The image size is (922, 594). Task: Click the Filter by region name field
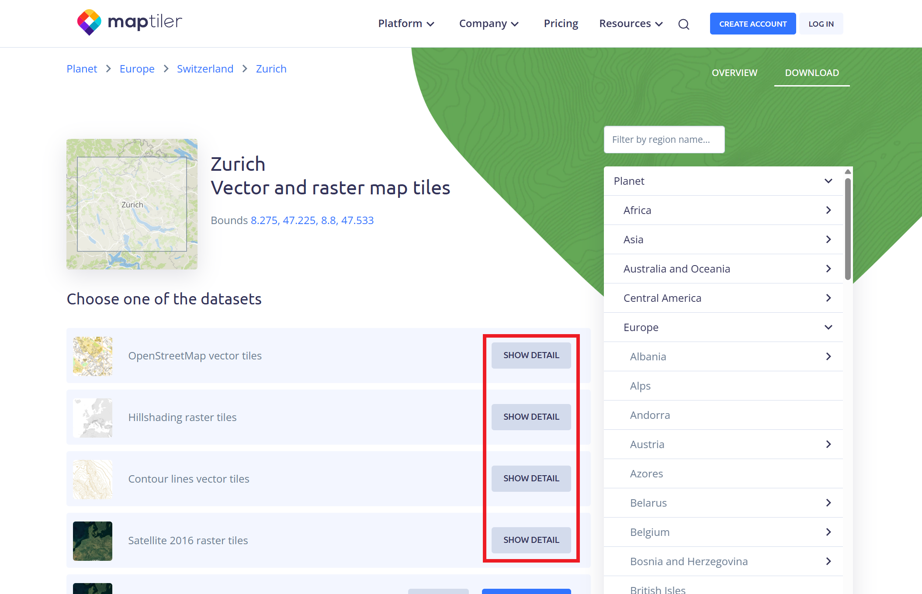point(664,140)
